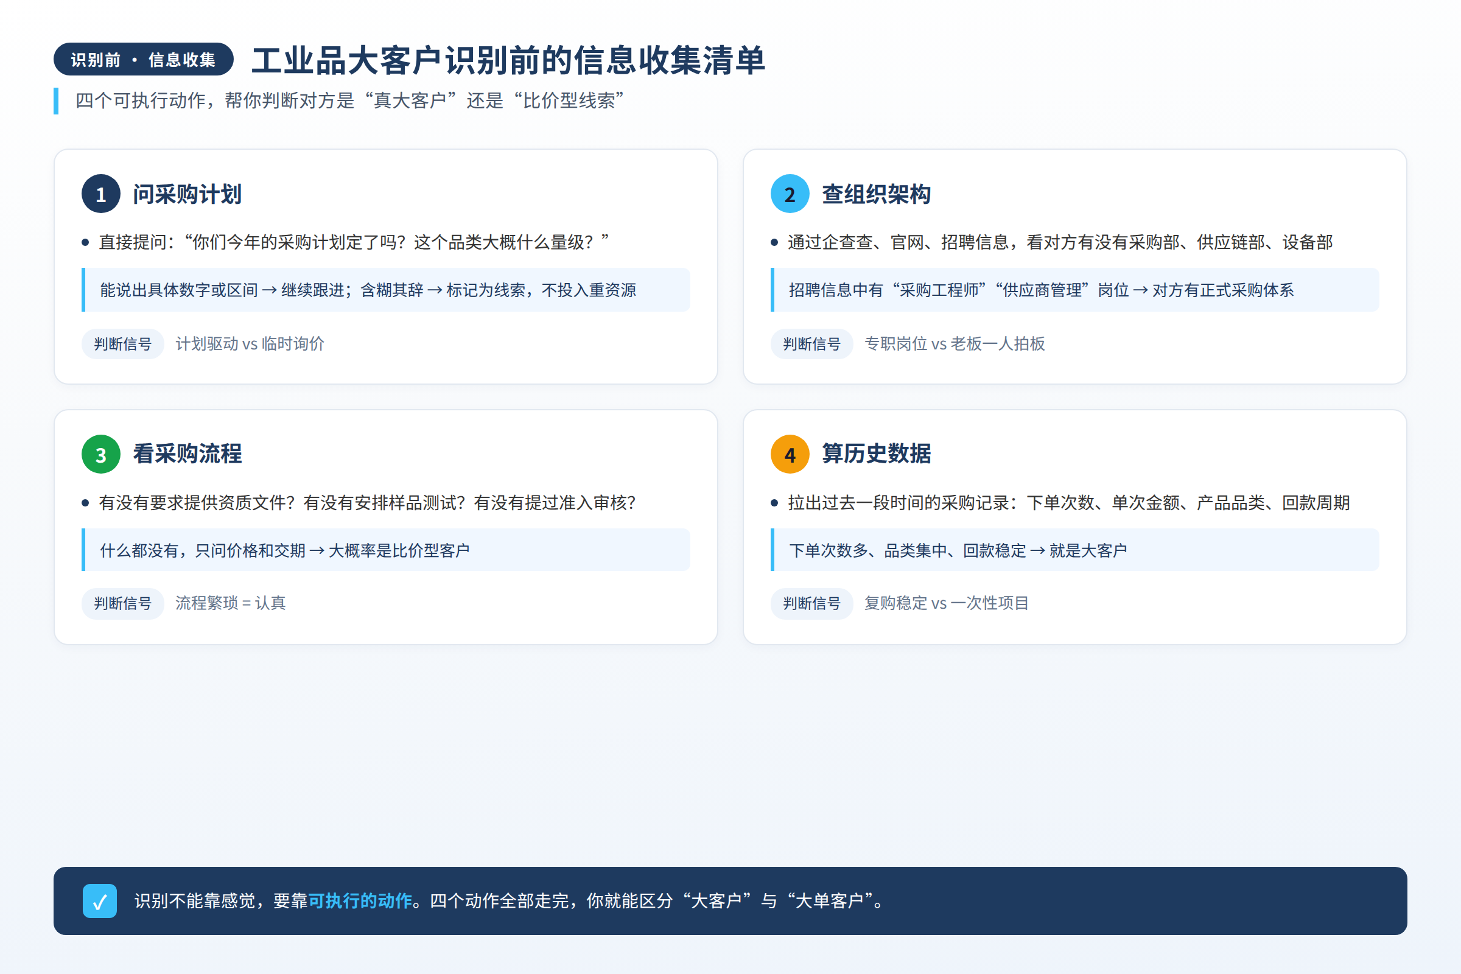Click 判断信号 tag in 查组织架构 card
The image size is (1461, 974).
coord(811,344)
